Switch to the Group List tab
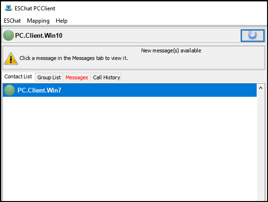 [x=49, y=77]
